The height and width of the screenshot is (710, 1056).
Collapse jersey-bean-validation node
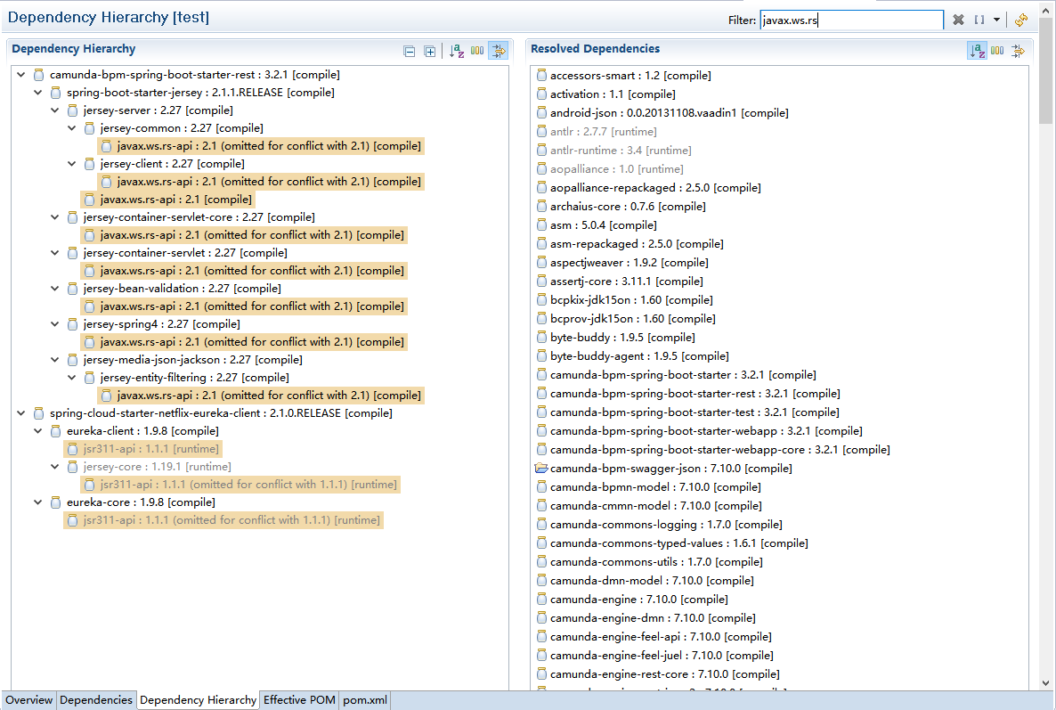coord(54,289)
